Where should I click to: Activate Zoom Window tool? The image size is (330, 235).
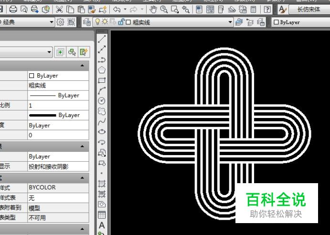(175, 9)
